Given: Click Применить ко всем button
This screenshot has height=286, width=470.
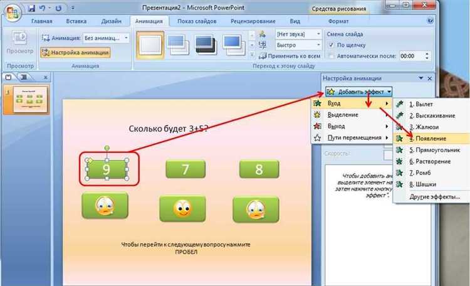Looking at the screenshot, I should (290, 56).
